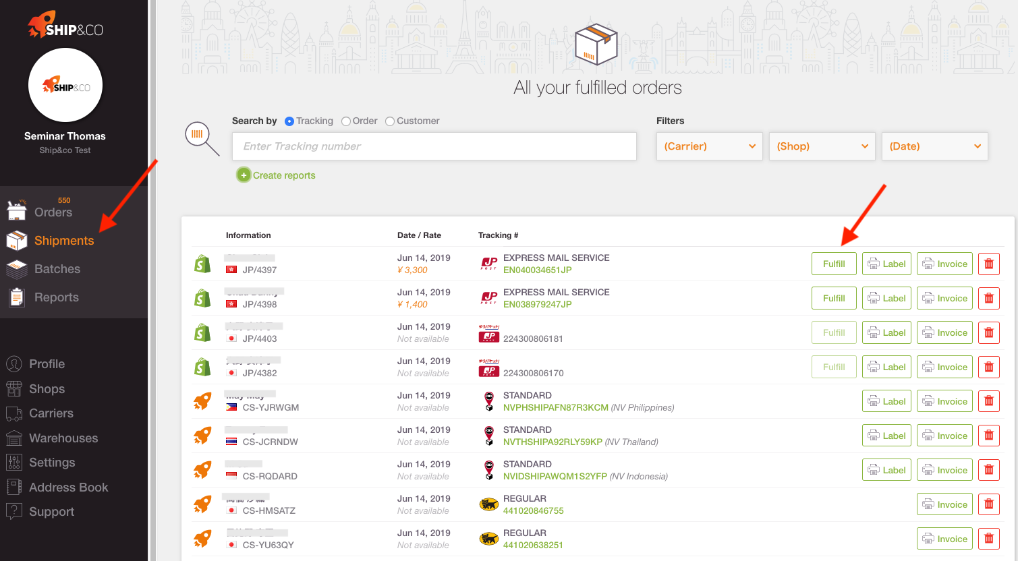This screenshot has height=561, width=1018.
Task: Click the green plus icon by Create reports
Action: [244, 175]
